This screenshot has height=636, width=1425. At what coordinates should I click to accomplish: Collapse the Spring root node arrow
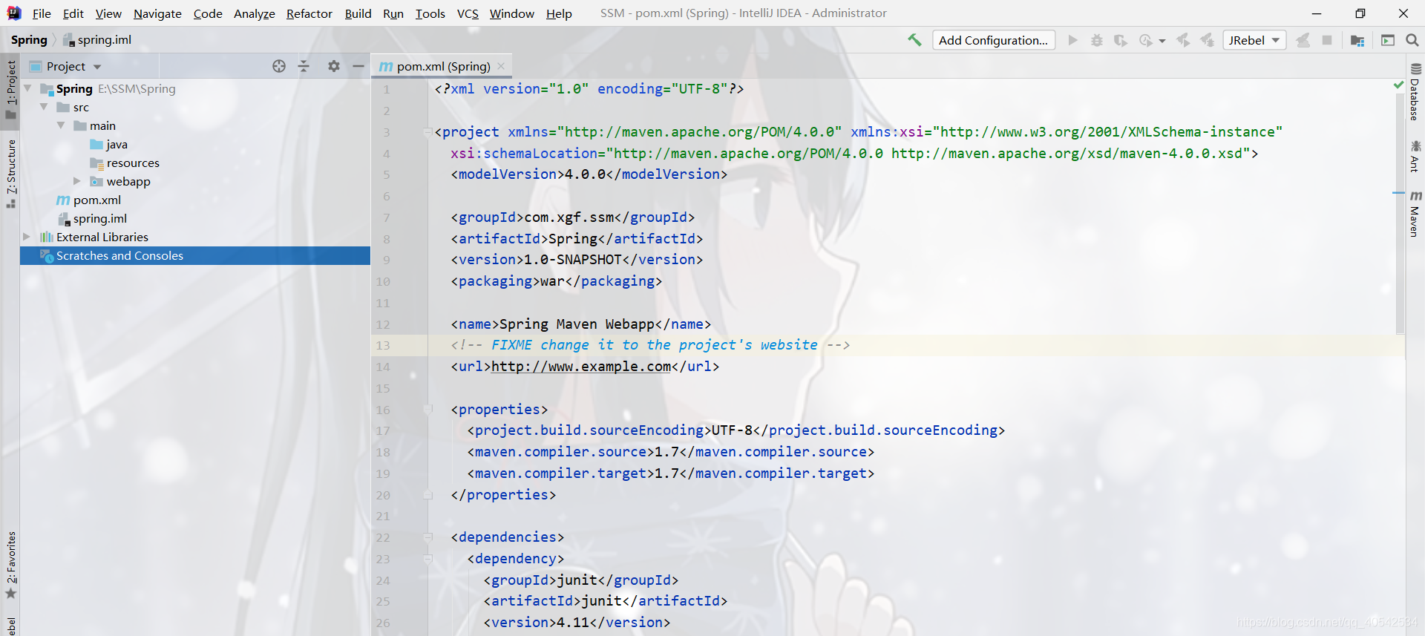tap(27, 88)
